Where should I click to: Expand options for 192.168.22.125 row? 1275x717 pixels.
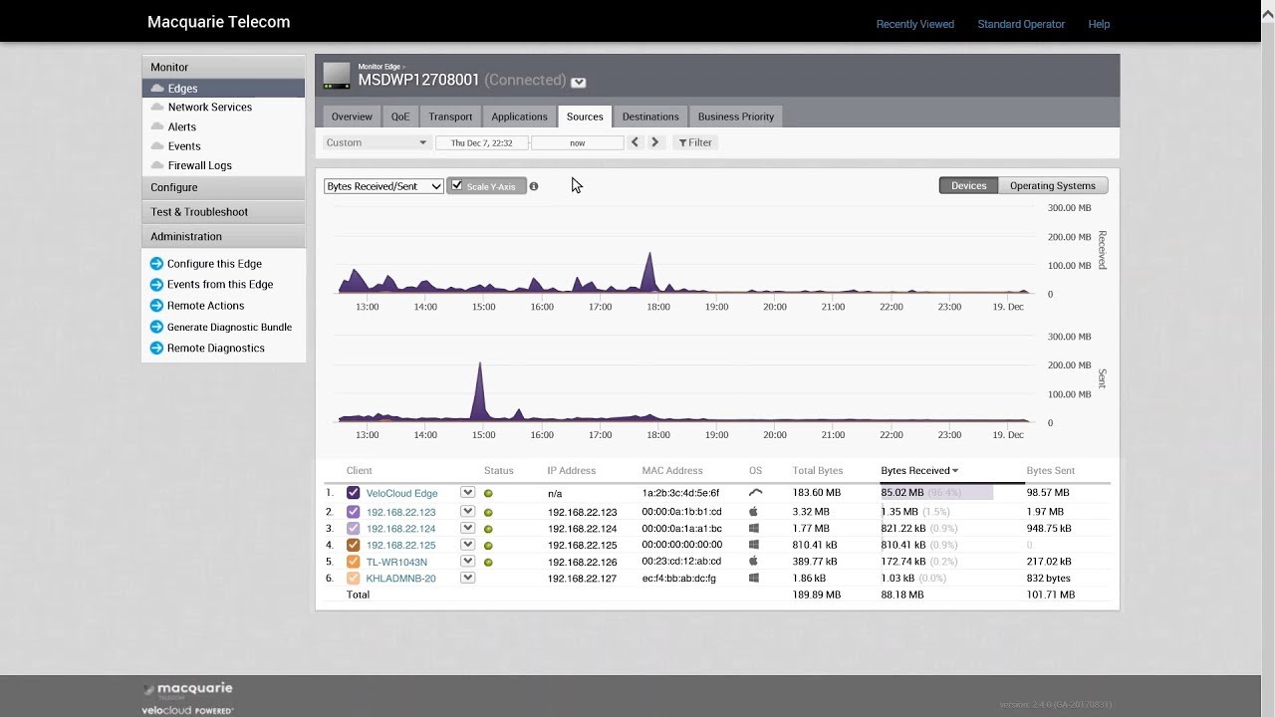point(467,545)
